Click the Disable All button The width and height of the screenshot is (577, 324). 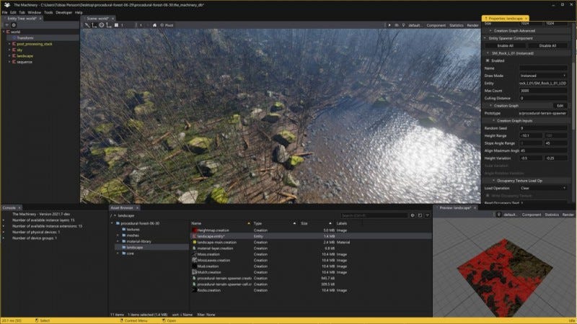(547, 45)
